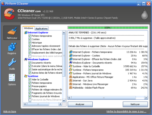
Task: Select the Système group heading
Action: [33, 76]
